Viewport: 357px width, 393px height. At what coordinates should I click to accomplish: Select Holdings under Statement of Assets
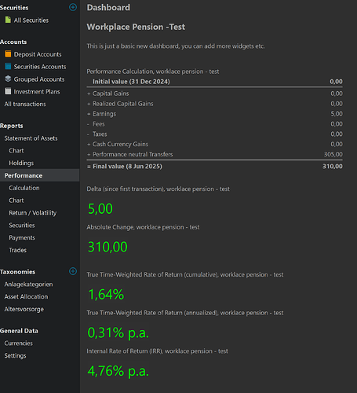point(21,163)
